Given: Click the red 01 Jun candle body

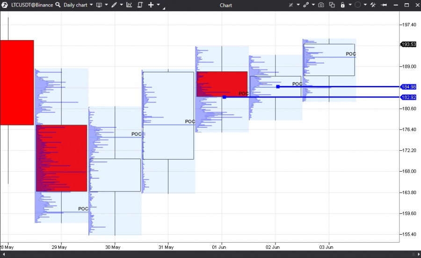Looking at the screenshot, I should (x=222, y=84).
